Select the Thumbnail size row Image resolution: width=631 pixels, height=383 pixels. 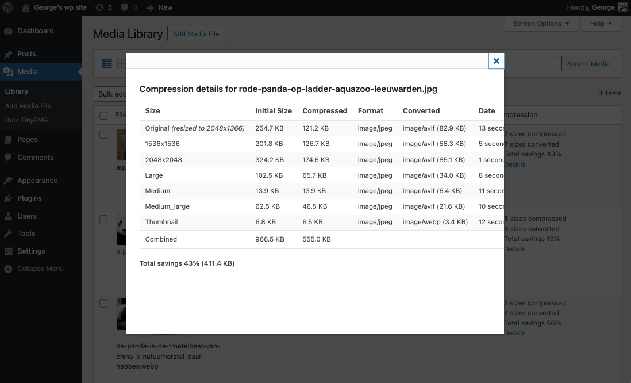(x=322, y=222)
